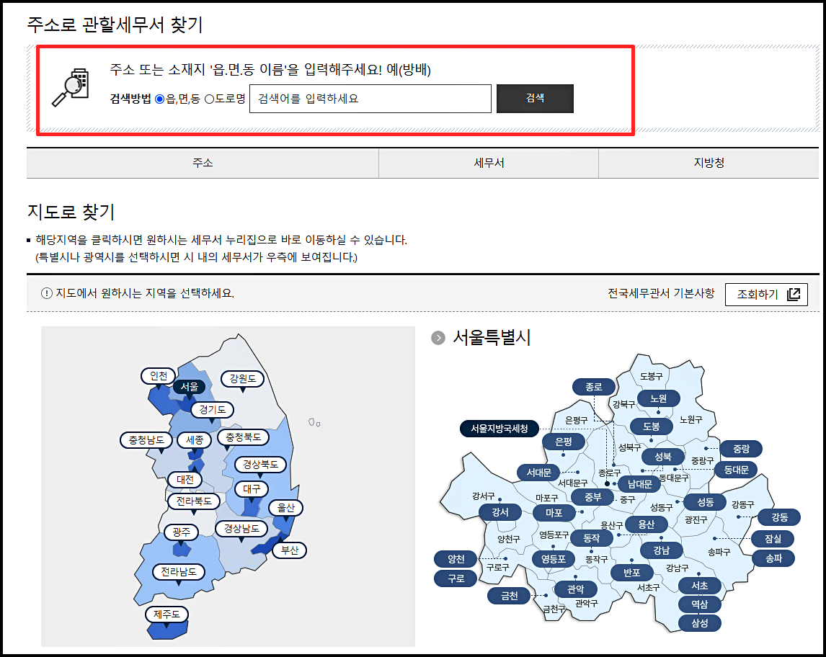Open 강남 tax office link
Viewport: 826px width, 657px height.
tap(662, 550)
